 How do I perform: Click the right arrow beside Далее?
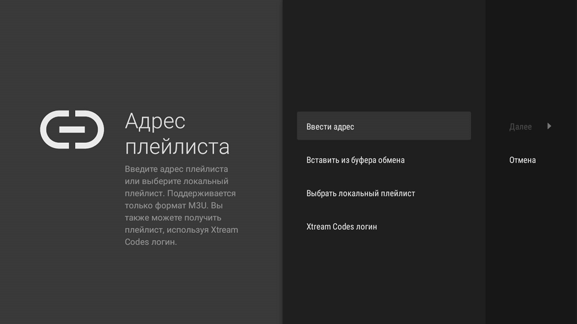pyautogui.click(x=549, y=126)
